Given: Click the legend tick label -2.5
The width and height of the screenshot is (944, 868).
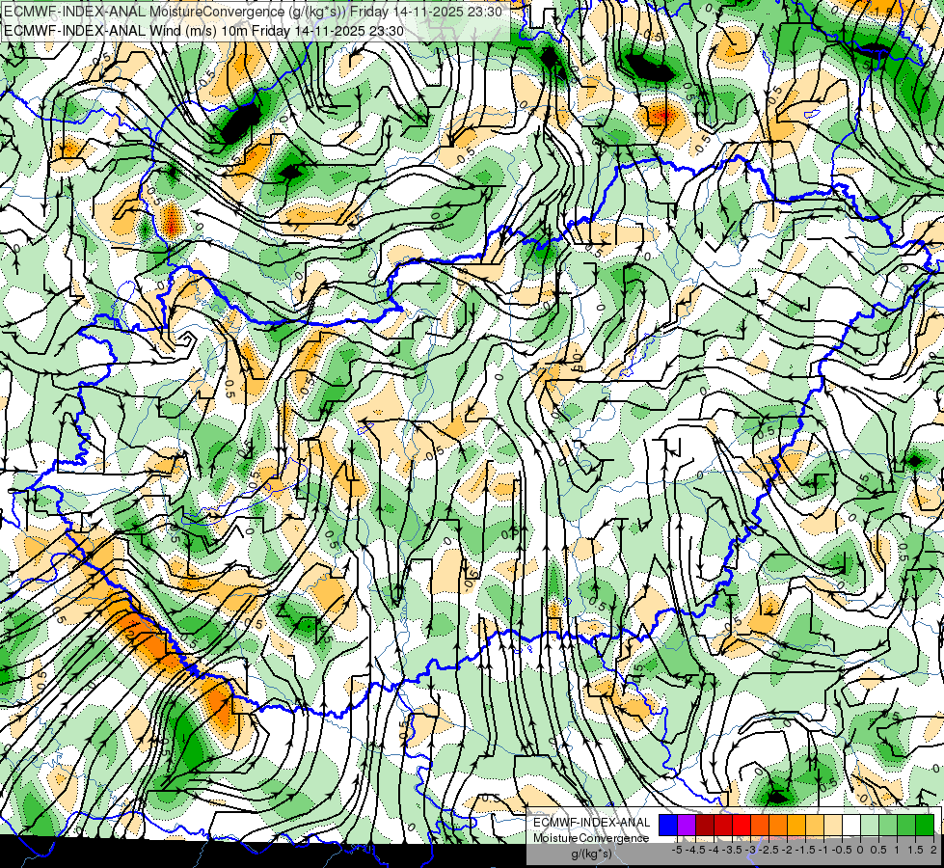Looking at the screenshot, I should 769,850.
